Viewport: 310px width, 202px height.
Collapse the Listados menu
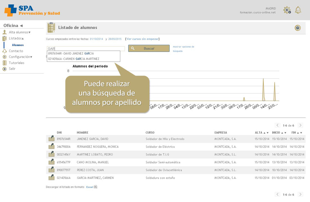point(23,39)
